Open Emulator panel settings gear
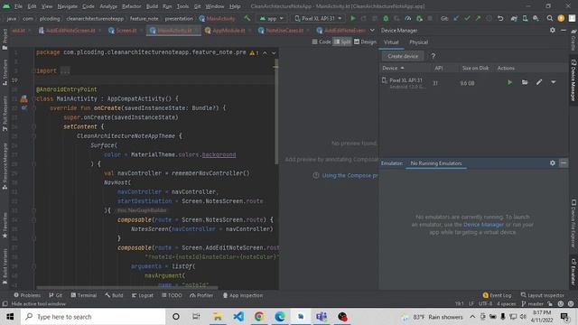The width and height of the screenshot is (578, 325). click(x=552, y=162)
